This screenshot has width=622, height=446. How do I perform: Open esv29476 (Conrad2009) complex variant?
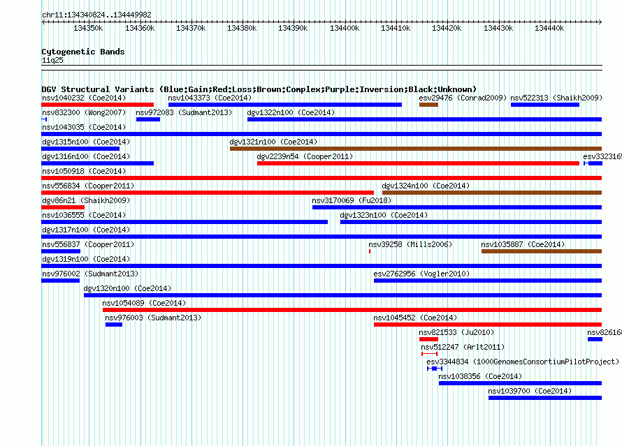pyautogui.click(x=463, y=98)
